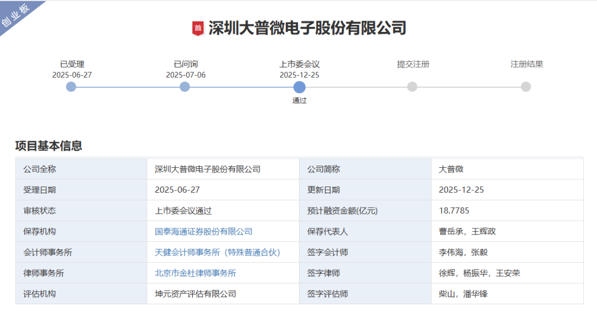Click the 2025-06-27 date under 已受理
Image resolution: width=597 pixels, height=324 pixels.
coord(72,75)
